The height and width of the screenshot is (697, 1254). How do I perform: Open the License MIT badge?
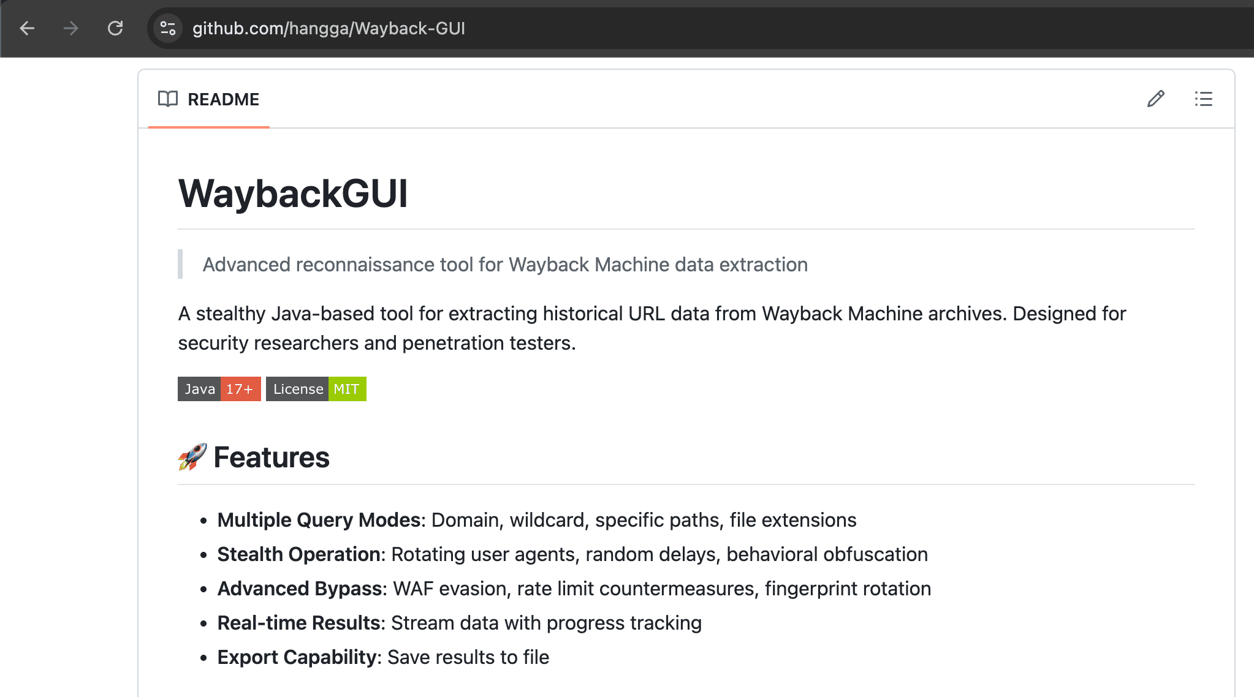[316, 389]
